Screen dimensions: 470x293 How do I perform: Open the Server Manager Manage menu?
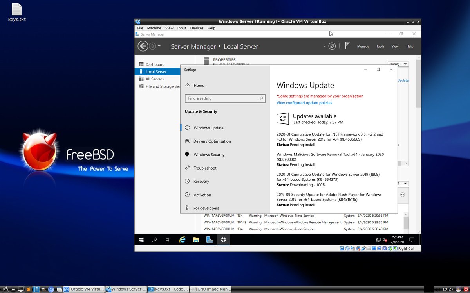[363, 46]
